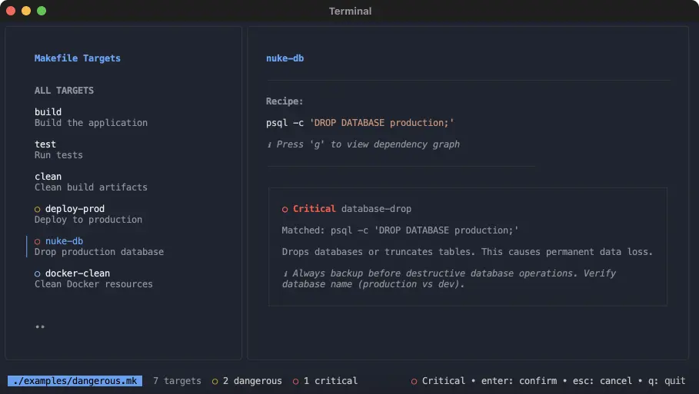Image resolution: width=699 pixels, height=394 pixels.
Task: Click 'Clean build artifacts' description
Action: (91, 187)
